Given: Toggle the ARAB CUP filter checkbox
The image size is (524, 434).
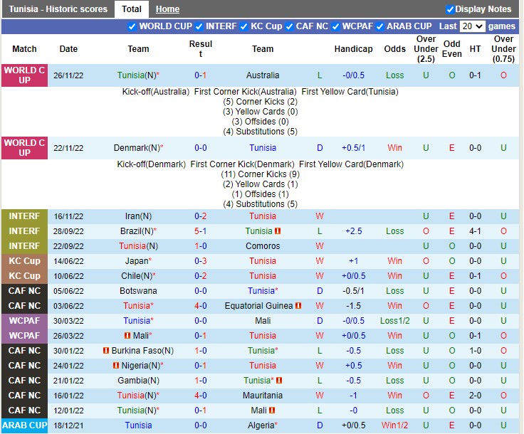Looking at the screenshot, I should tap(379, 26).
